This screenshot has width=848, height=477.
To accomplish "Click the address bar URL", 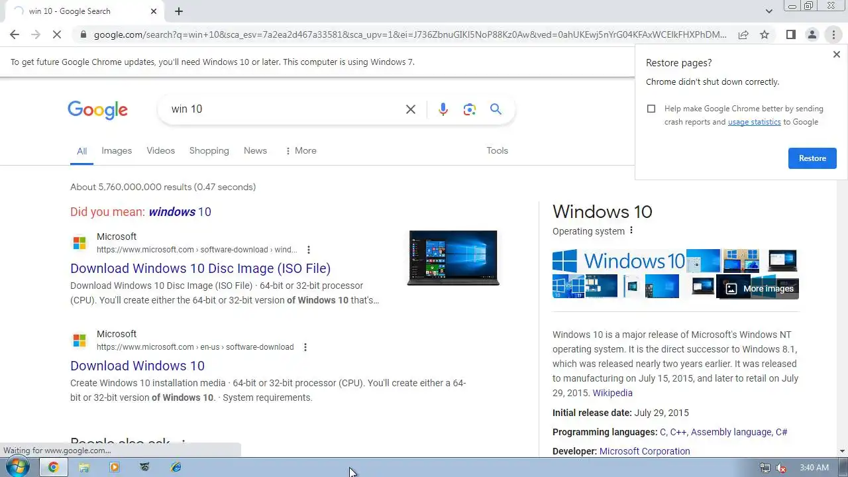I will (x=410, y=34).
